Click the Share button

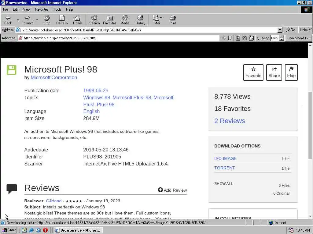pos(274,73)
